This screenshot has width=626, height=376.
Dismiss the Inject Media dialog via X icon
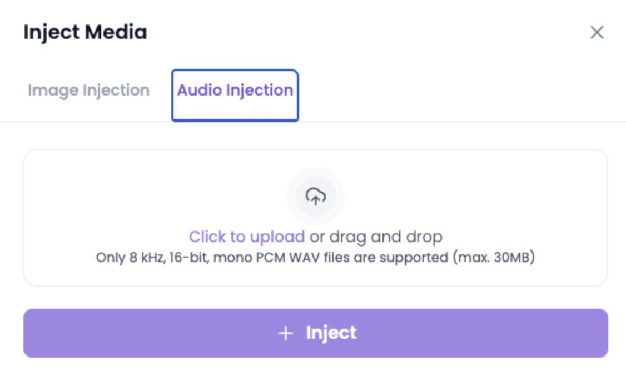[x=598, y=33]
